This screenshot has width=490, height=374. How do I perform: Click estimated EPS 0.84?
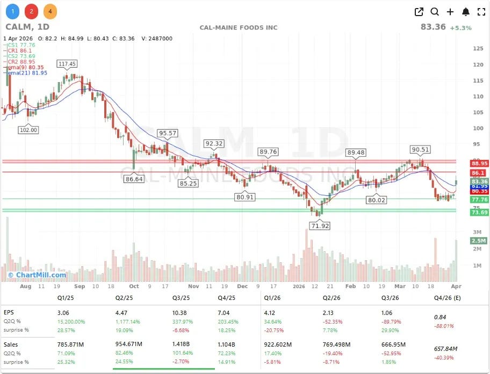440,317
